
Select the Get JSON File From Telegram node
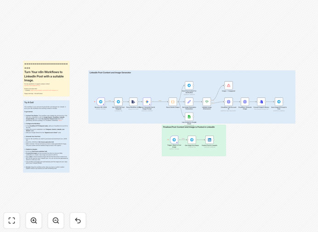118,102
